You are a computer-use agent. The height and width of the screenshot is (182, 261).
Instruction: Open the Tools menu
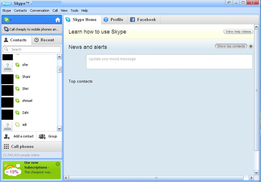(x=75, y=10)
